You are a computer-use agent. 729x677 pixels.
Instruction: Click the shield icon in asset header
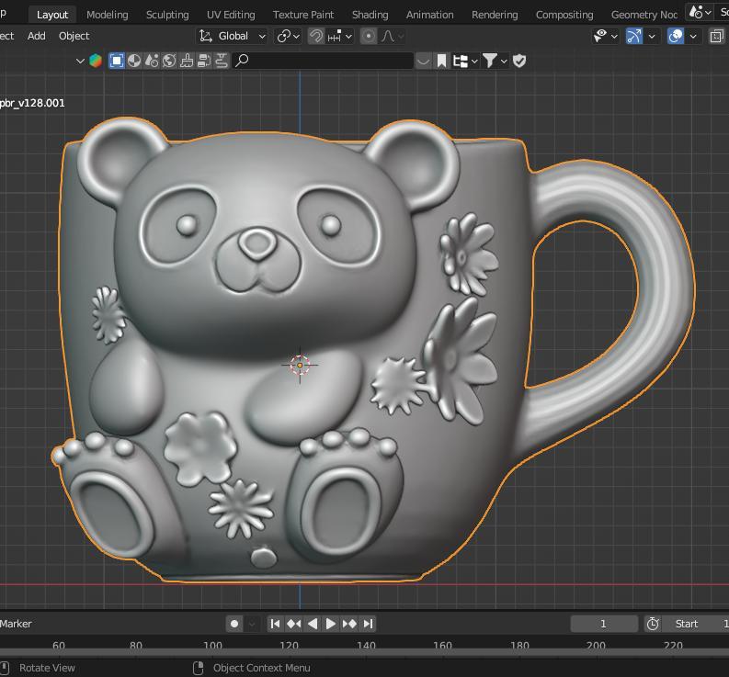pyautogui.click(x=519, y=61)
